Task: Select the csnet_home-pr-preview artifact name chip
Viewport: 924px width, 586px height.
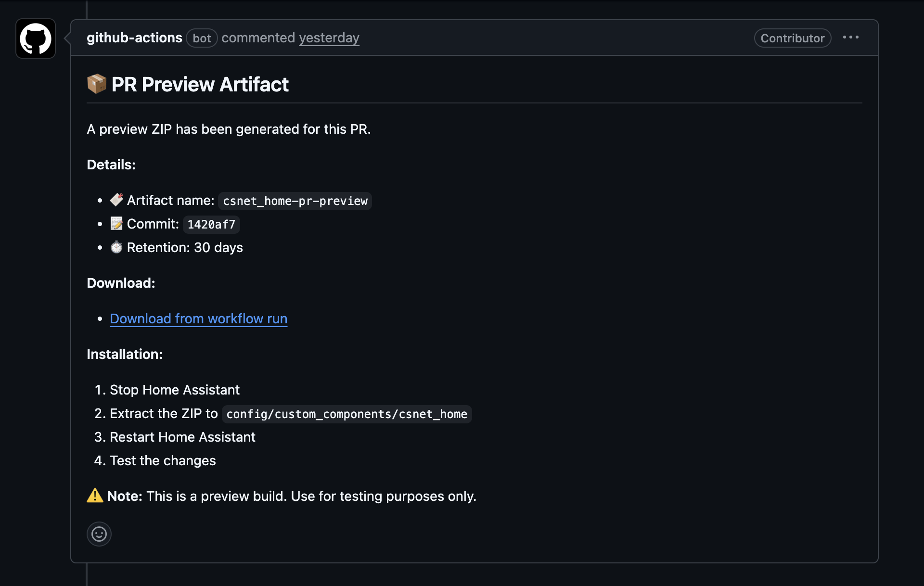Action: (x=295, y=201)
